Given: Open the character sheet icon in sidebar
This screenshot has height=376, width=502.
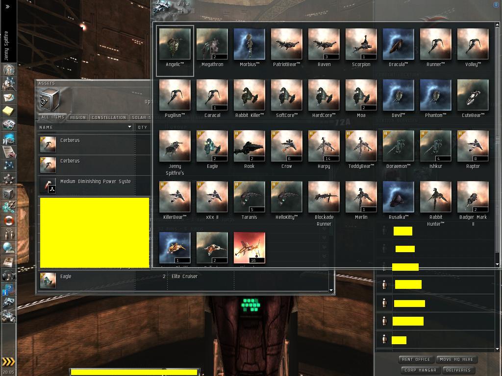Looking at the screenshot, I should point(9,70).
